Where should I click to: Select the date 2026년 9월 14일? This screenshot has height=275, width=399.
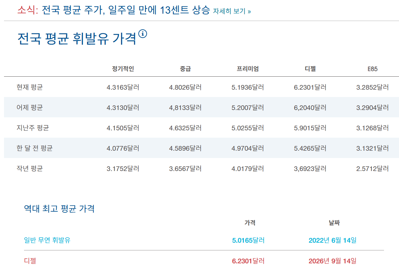[x=333, y=261]
